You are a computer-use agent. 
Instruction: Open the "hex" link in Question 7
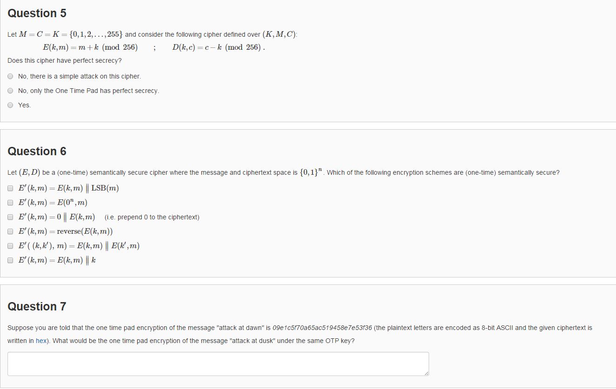point(41,341)
